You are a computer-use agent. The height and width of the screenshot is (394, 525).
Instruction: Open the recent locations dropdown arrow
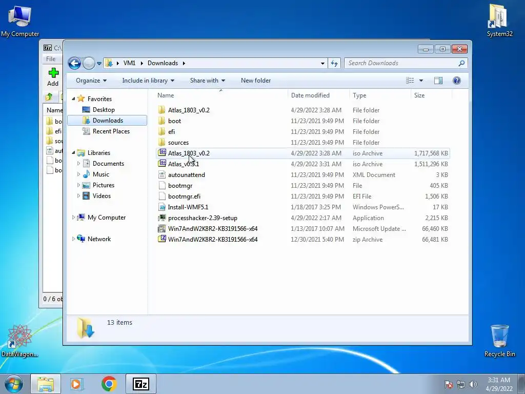99,63
